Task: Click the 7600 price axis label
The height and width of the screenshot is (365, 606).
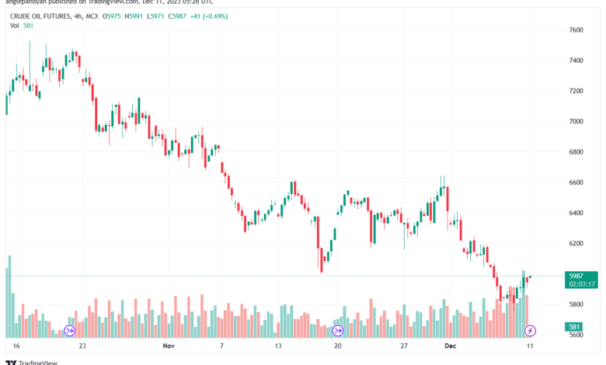Action: pos(576,30)
